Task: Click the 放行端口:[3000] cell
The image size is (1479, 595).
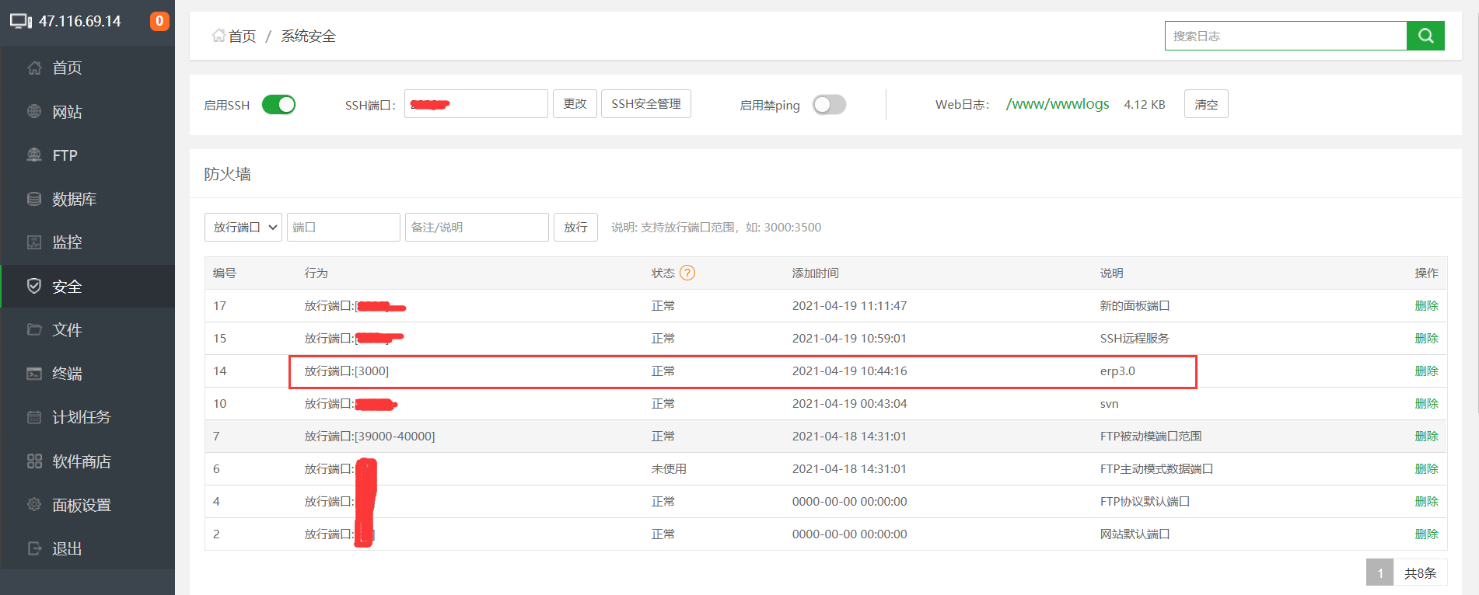Action: [x=347, y=371]
